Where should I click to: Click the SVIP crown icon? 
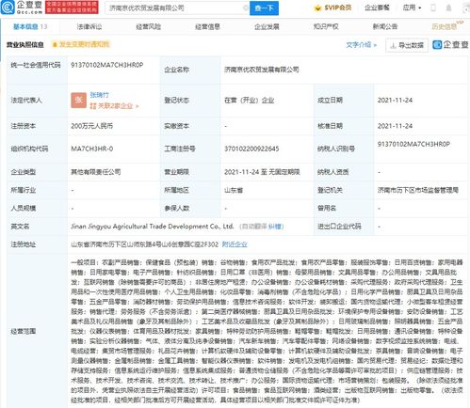point(317,8)
